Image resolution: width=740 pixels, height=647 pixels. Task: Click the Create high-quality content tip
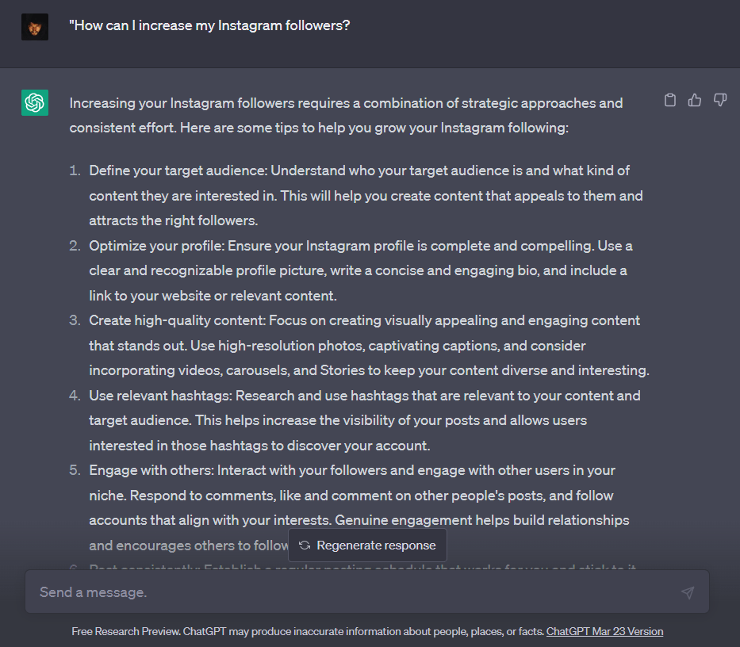(x=369, y=346)
